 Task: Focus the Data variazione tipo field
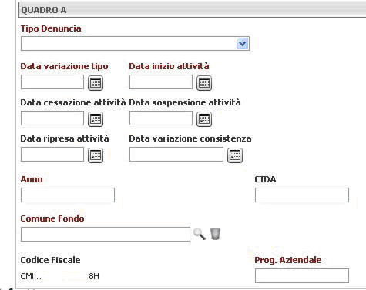point(52,82)
